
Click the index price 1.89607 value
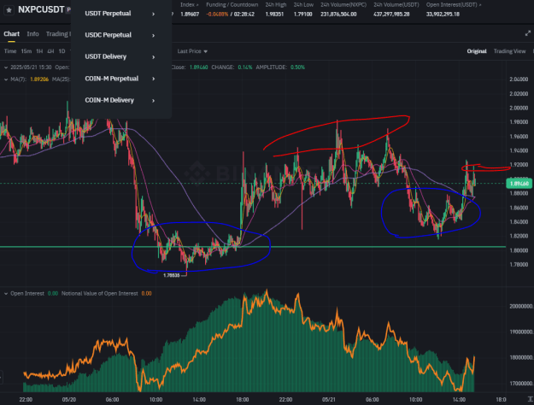click(x=190, y=15)
